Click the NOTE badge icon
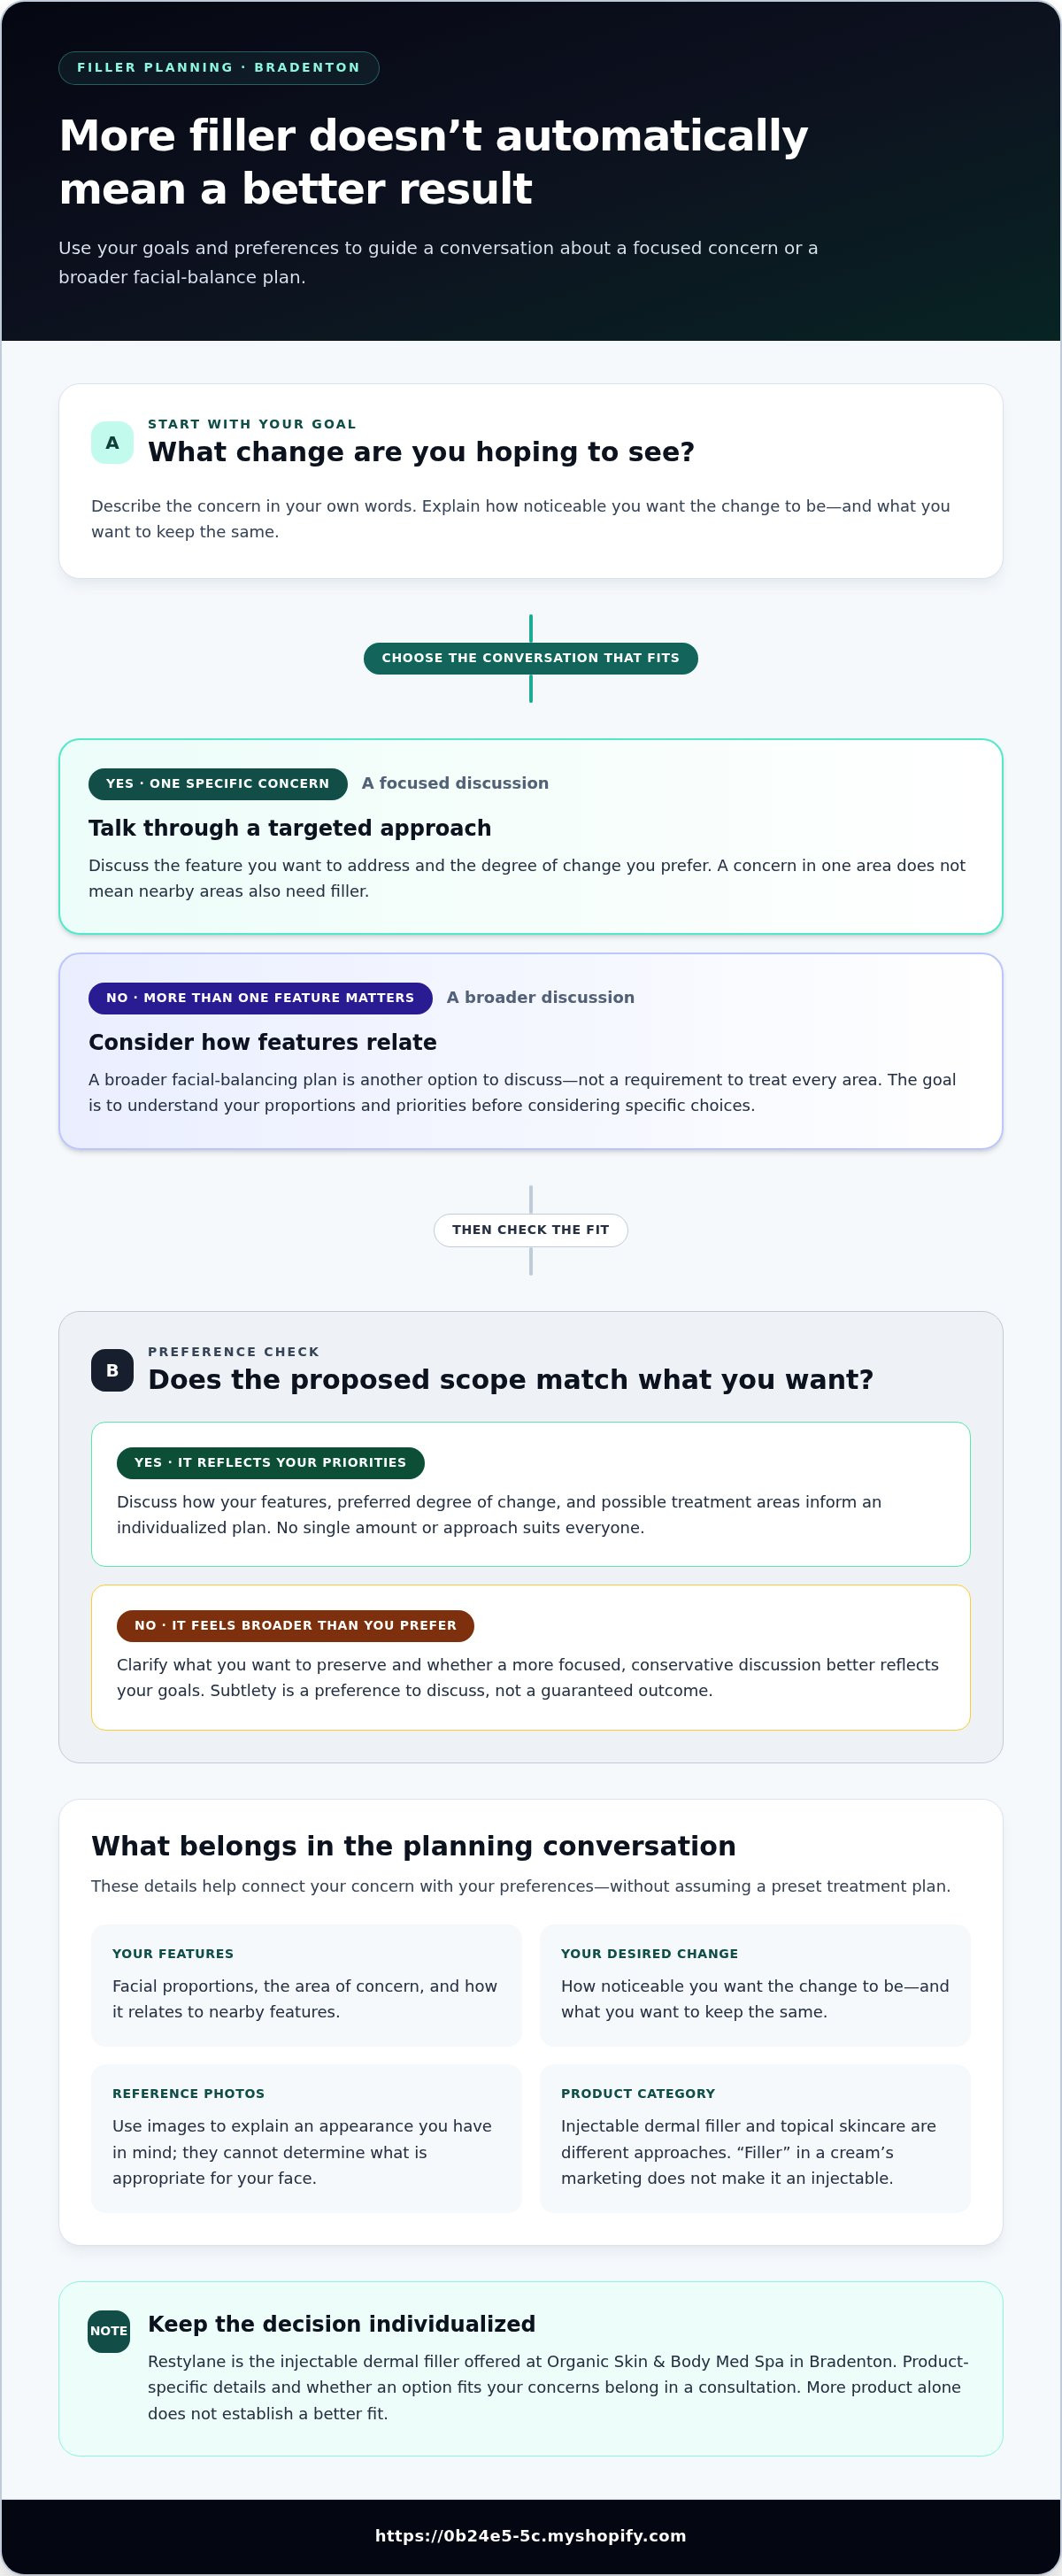 point(109,2331)
